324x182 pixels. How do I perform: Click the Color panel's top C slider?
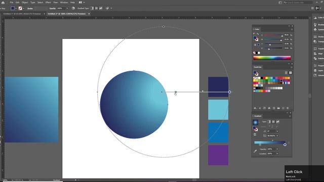[x=273, y=35]
